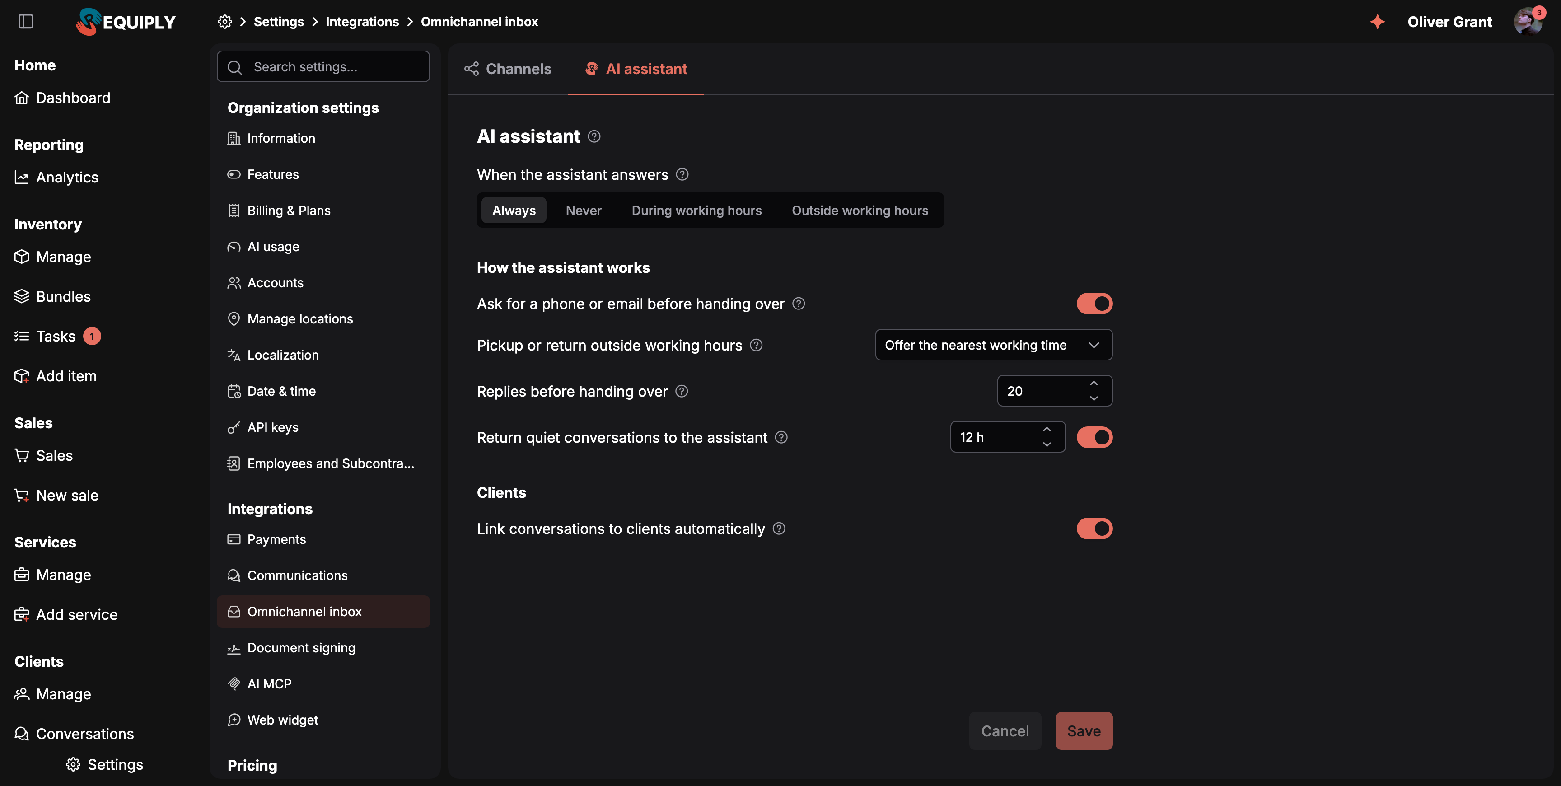Increase the 12 h quiet conversation timeout
The width and height of the screenshot is (1561, 786).
pos(1047,430)
